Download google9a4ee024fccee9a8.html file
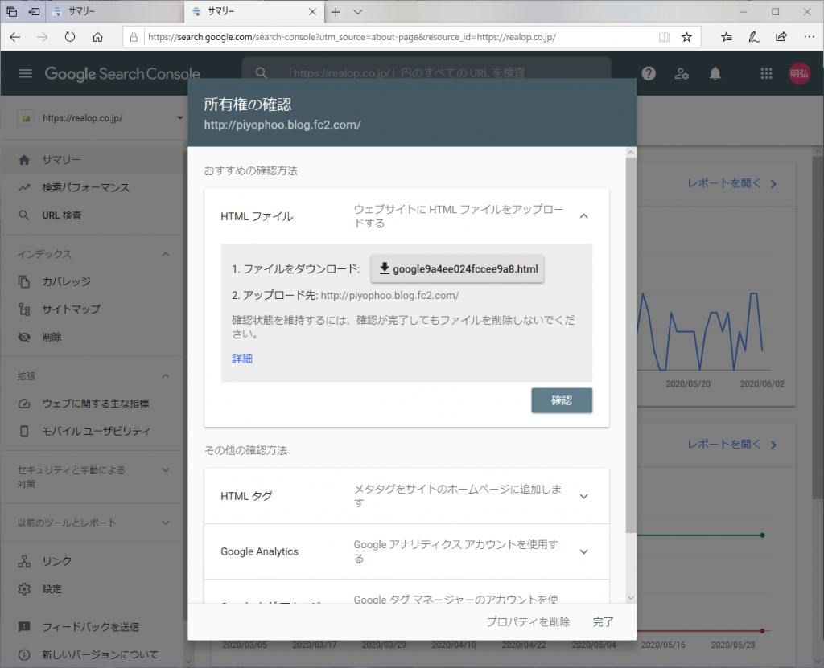Screen dimensions: 824x668 [x=457, y=268]
